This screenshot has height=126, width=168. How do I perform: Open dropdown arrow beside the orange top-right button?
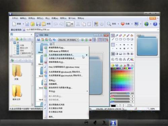[158, 18]
